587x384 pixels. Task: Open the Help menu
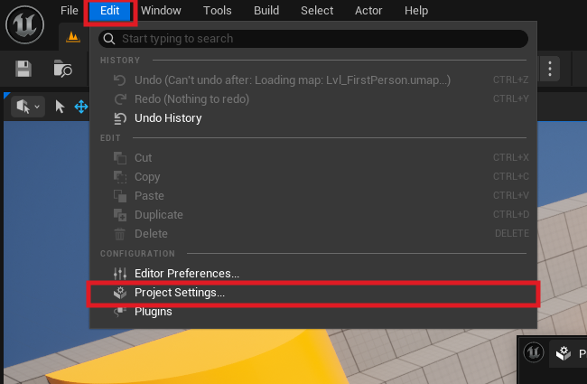click(416, 11)
